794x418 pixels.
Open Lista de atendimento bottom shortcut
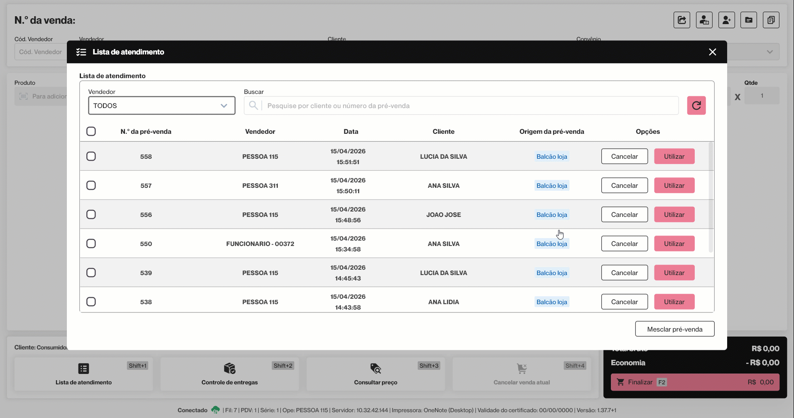(x=83, y=374)
